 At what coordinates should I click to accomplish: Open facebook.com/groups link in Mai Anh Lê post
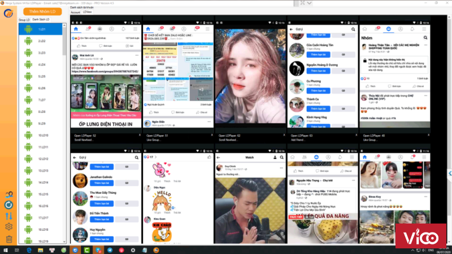(105, 72)
